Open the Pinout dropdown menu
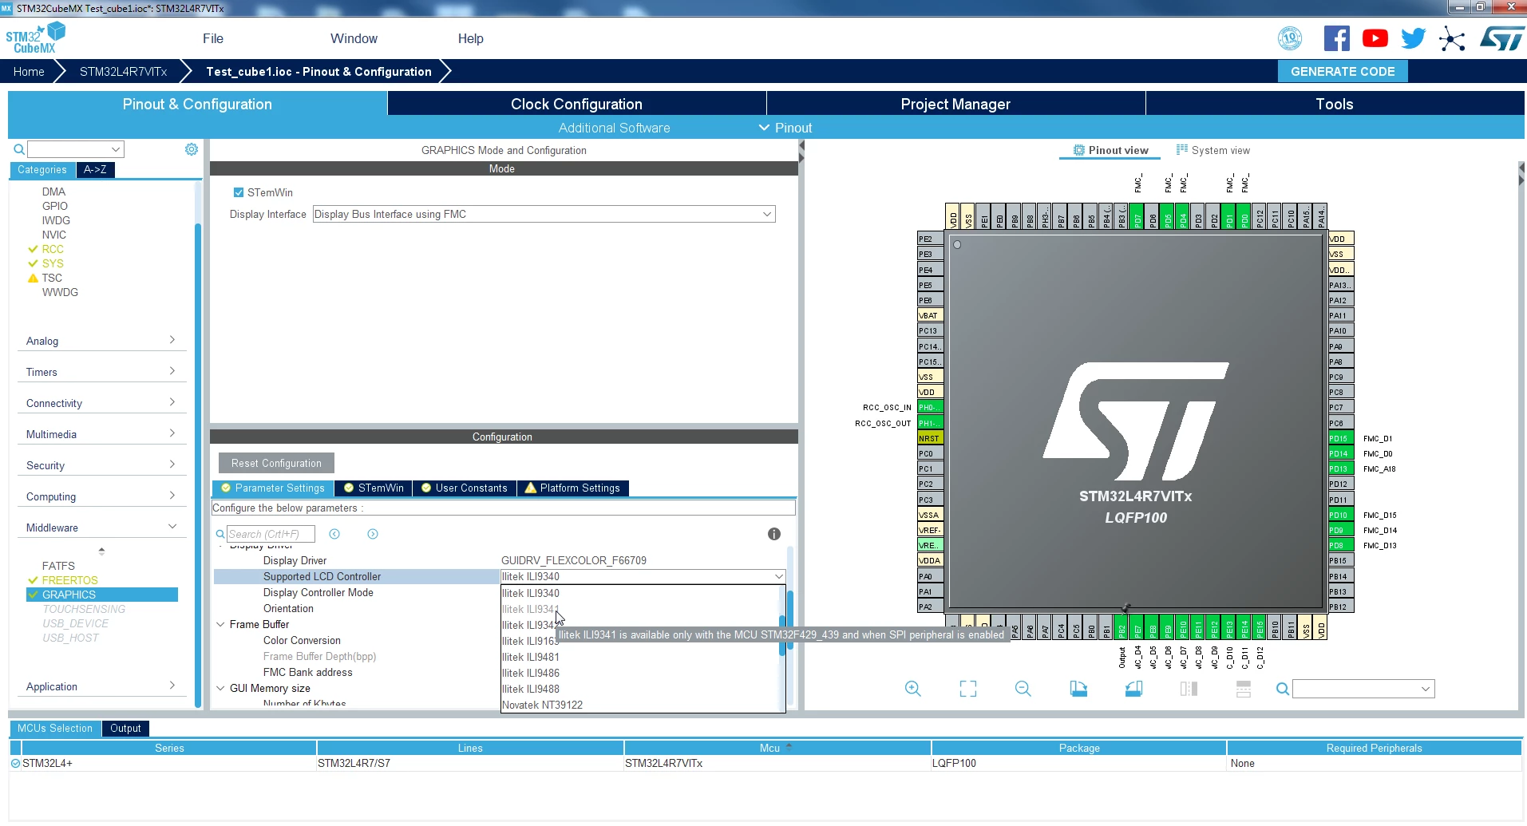1527x826 pixels. [x=785, y=128]
